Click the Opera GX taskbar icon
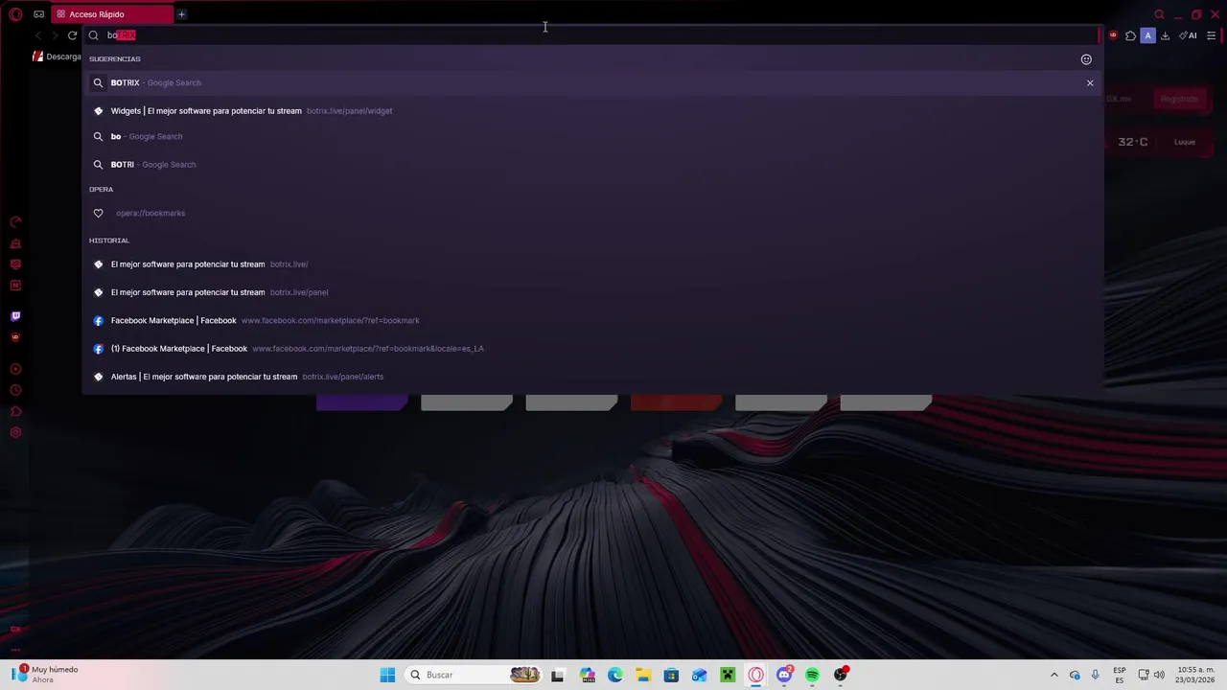 [755, 675]
